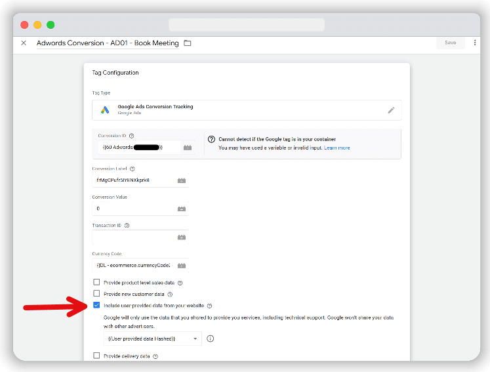The width and height of the screenshot is (490, 372).
Task: Open help for Conversion Label
Action: [133, 169]
